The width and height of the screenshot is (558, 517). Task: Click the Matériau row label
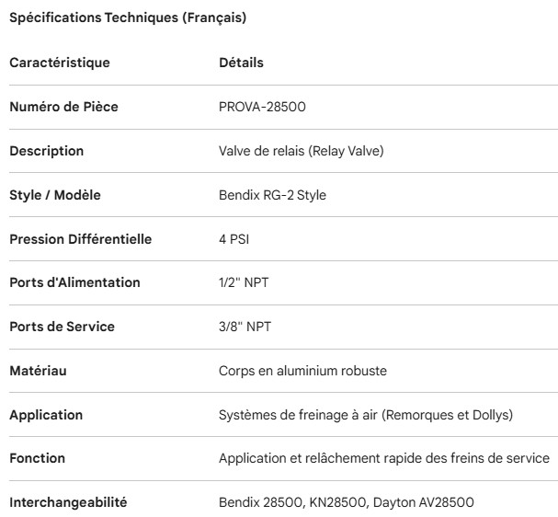click(38, 371)
